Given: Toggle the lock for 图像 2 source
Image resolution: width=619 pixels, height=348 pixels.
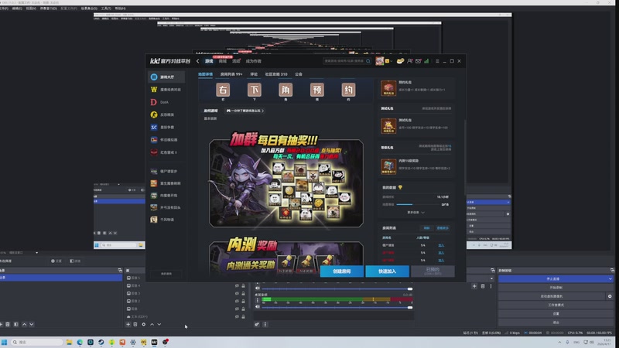Looking at the screenshot, I should tap(243, 301).
